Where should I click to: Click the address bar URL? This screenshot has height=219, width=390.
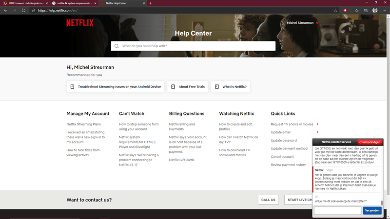58,10
